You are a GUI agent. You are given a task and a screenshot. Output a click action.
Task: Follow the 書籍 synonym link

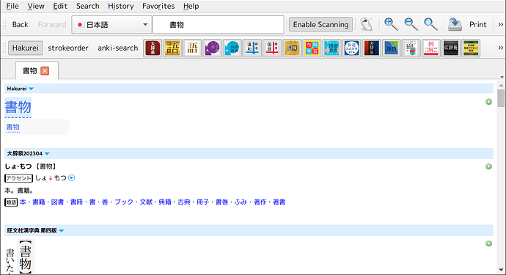39,202
